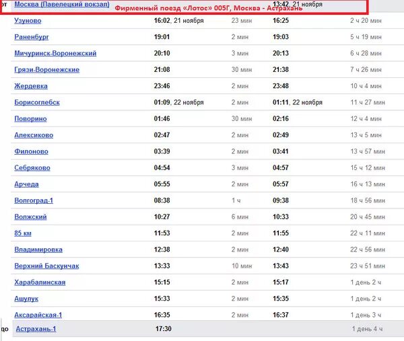Open the Аксарайская-1 station link
The height and width of the screenshot is (341, 404).
(38, 315)
